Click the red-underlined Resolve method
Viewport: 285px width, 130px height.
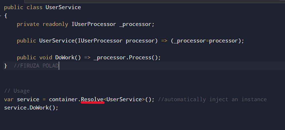click(x=92, y=99)
